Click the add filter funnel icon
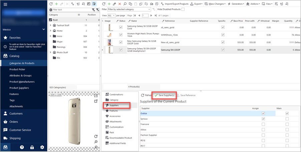The image size is (301, 152). [93, 10]
